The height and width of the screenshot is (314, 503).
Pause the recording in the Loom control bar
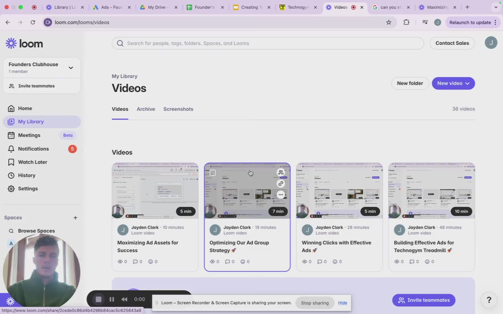[x=112, y=299]
